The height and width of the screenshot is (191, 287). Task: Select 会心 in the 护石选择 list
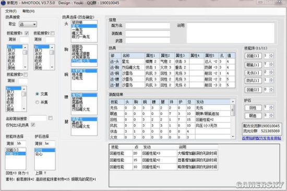(x=44, y=154)
